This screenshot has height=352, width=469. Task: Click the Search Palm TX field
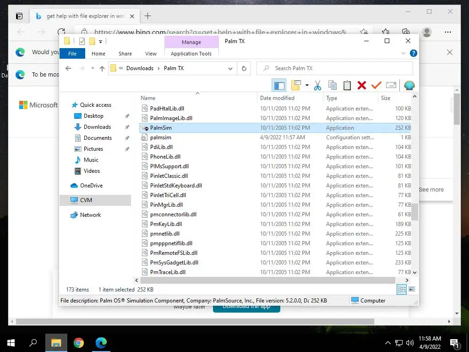coord(335,68)
